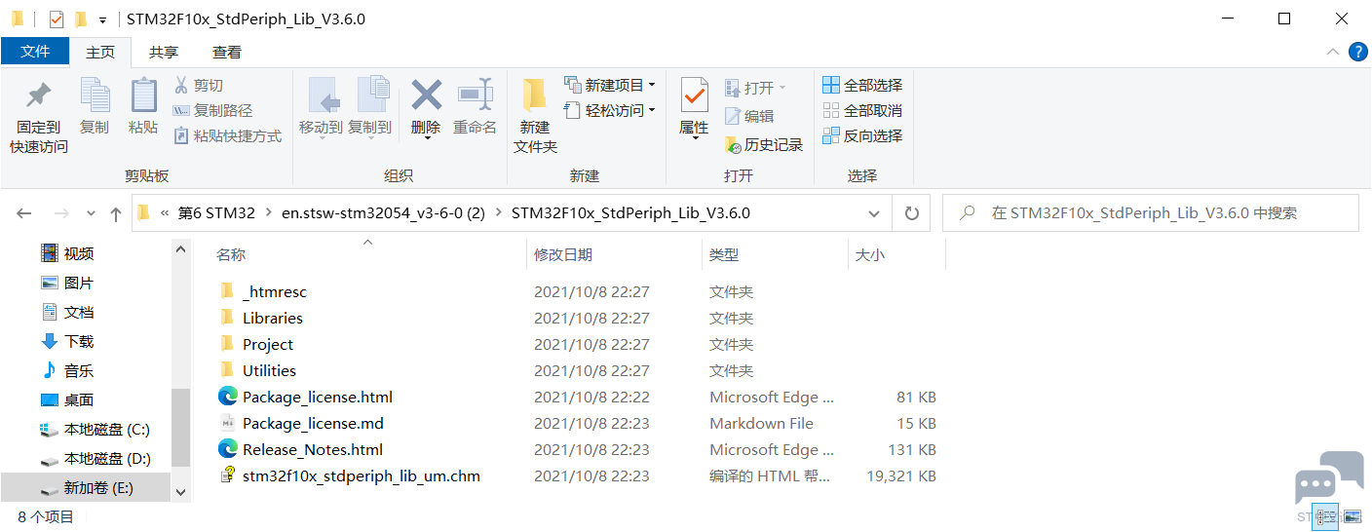Click the Help question mark icon

1357,53
